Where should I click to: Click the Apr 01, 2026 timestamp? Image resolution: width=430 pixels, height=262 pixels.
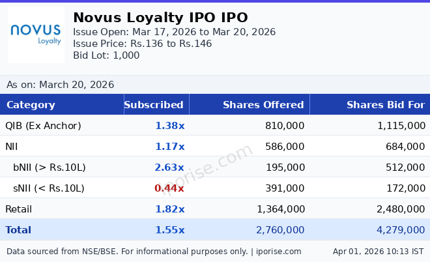point(378,251)
